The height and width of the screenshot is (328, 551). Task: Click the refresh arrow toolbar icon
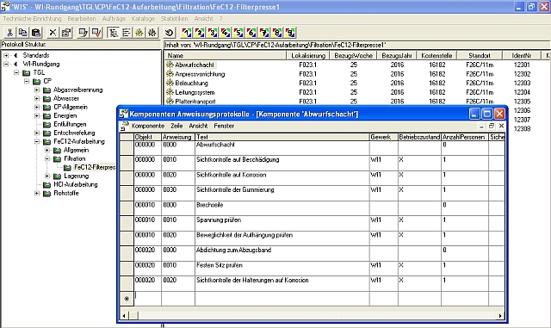click(x=170, y=33)
